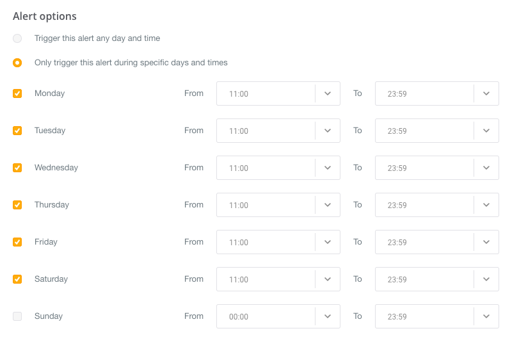Toggle the Wednesday checkbox off
The height and width of the screenshot is (340, 519).
point(17,168)
